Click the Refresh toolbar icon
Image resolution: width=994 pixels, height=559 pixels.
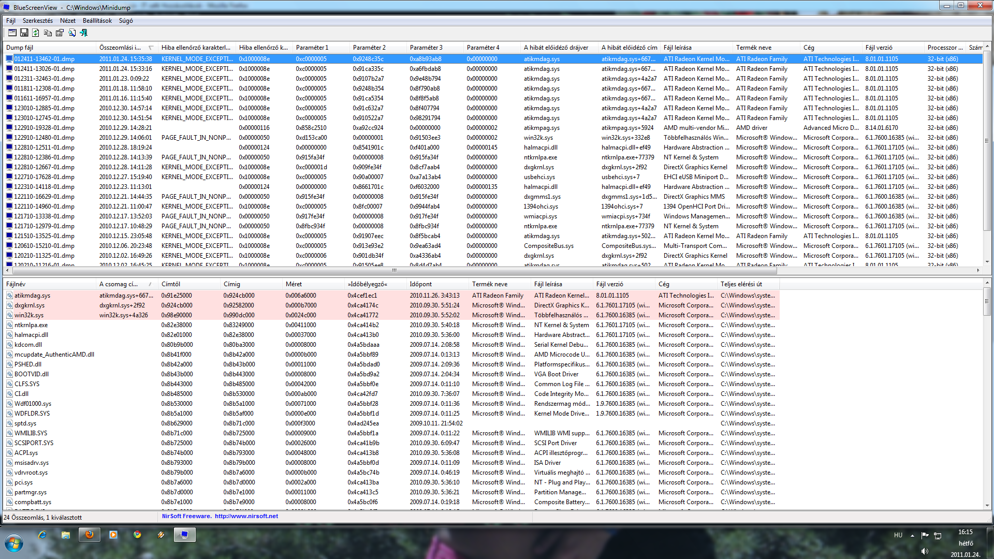36,33
